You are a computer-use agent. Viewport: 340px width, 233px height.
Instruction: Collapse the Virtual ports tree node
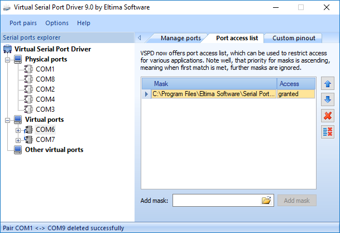[x=8, y=120]
